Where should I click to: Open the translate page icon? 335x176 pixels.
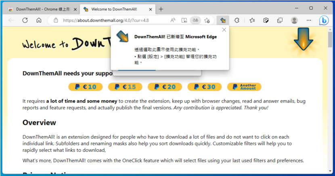tap(195, 20)
